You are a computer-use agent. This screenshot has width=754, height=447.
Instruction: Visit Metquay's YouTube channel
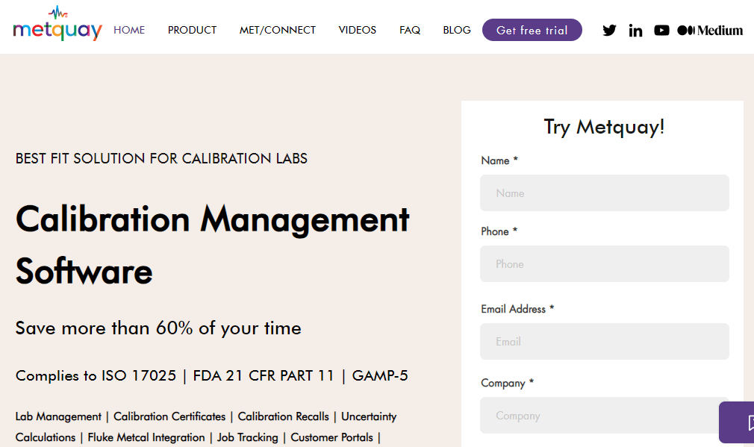click(661, 30)
